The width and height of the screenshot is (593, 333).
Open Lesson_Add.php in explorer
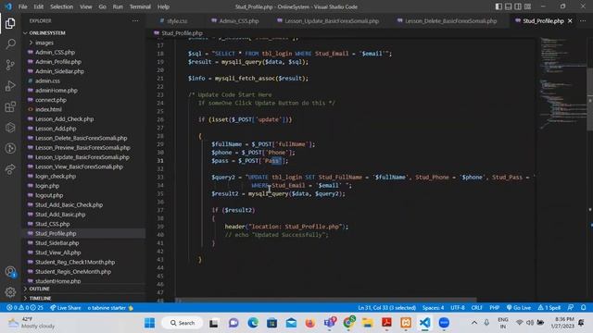click(x=56, y=129)
